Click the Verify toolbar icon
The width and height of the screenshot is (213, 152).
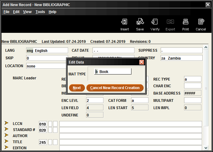[x=155, y=22]
